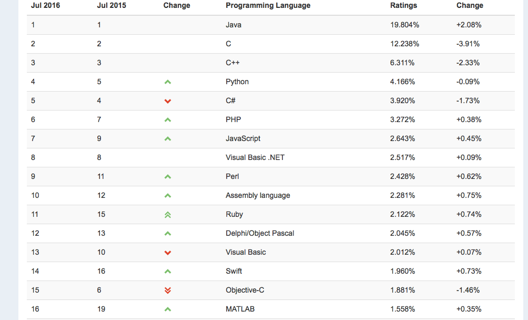528x320 pixels.
Task: Click the green up arrow in Python row
Action: tap(168, 82)
